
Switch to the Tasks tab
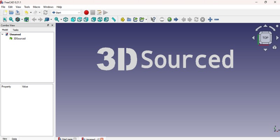[15, 30]
